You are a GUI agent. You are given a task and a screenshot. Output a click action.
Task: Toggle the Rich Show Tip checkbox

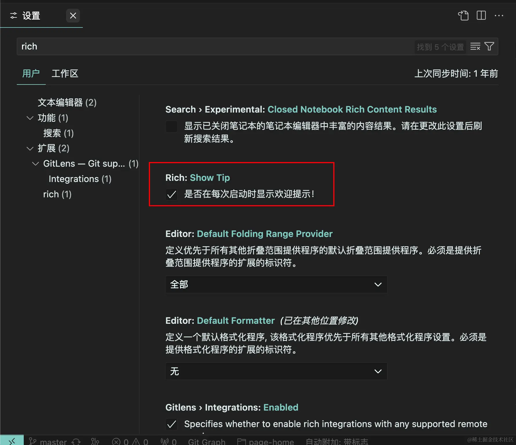(x=171, y=194)
